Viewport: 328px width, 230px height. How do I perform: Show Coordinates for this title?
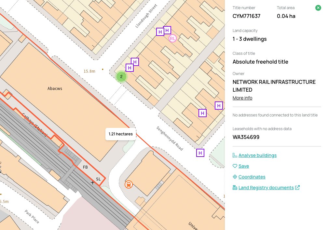click(x=252, y=177)
